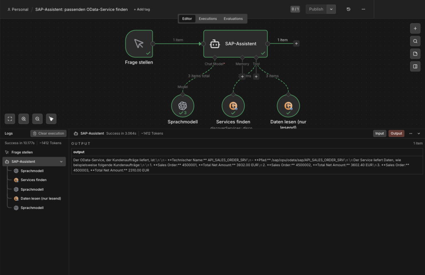The height and width of the screenshot is (275, 425).
Task: Open workflow history icon
Action: point(348,9)
